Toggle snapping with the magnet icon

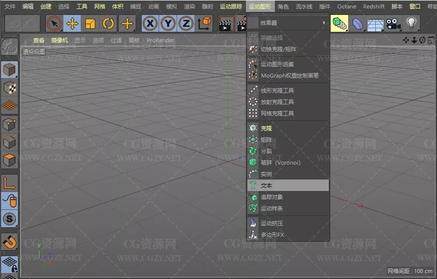tap(9, 242)
